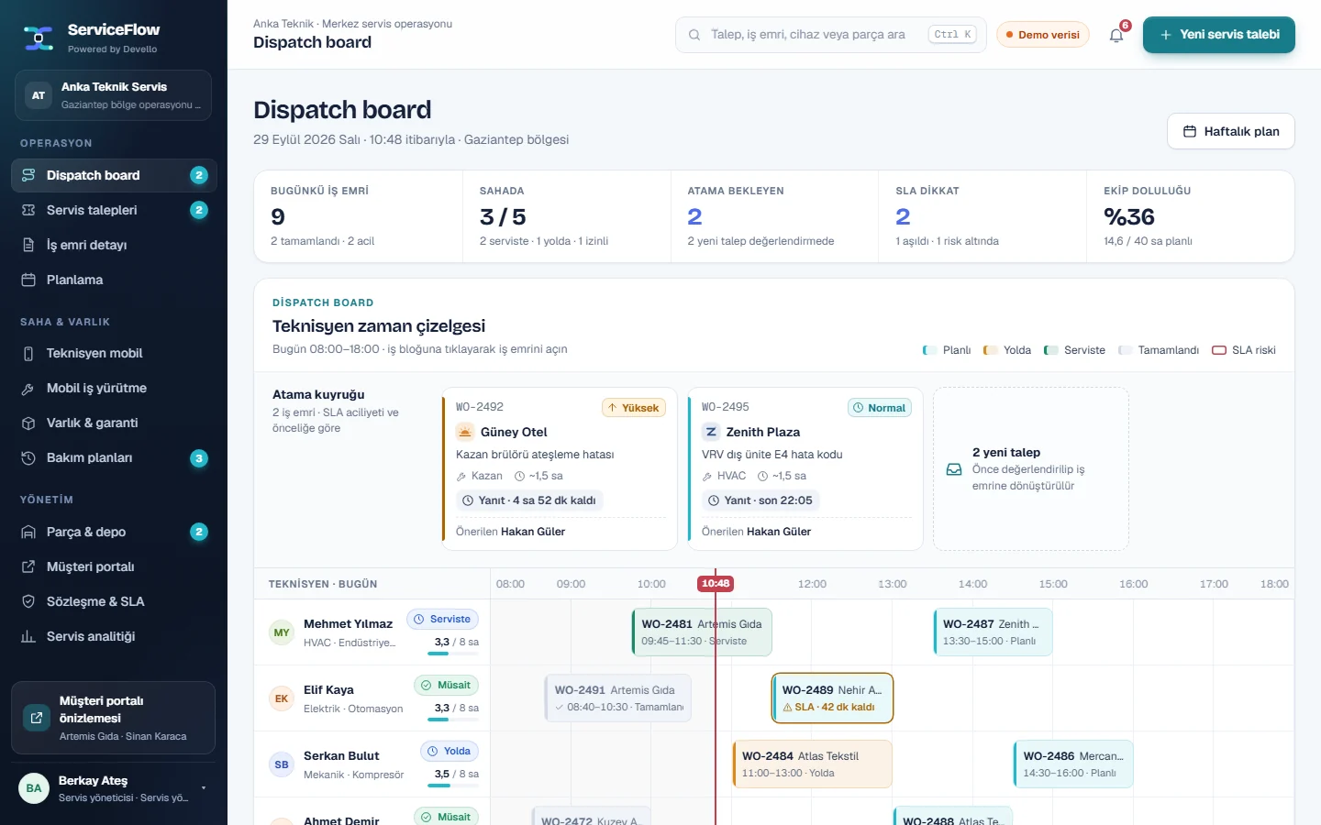1321x825 pixels.
Task: Click the Zenith Plaza Z logo
Action: (x=711, y=432)
